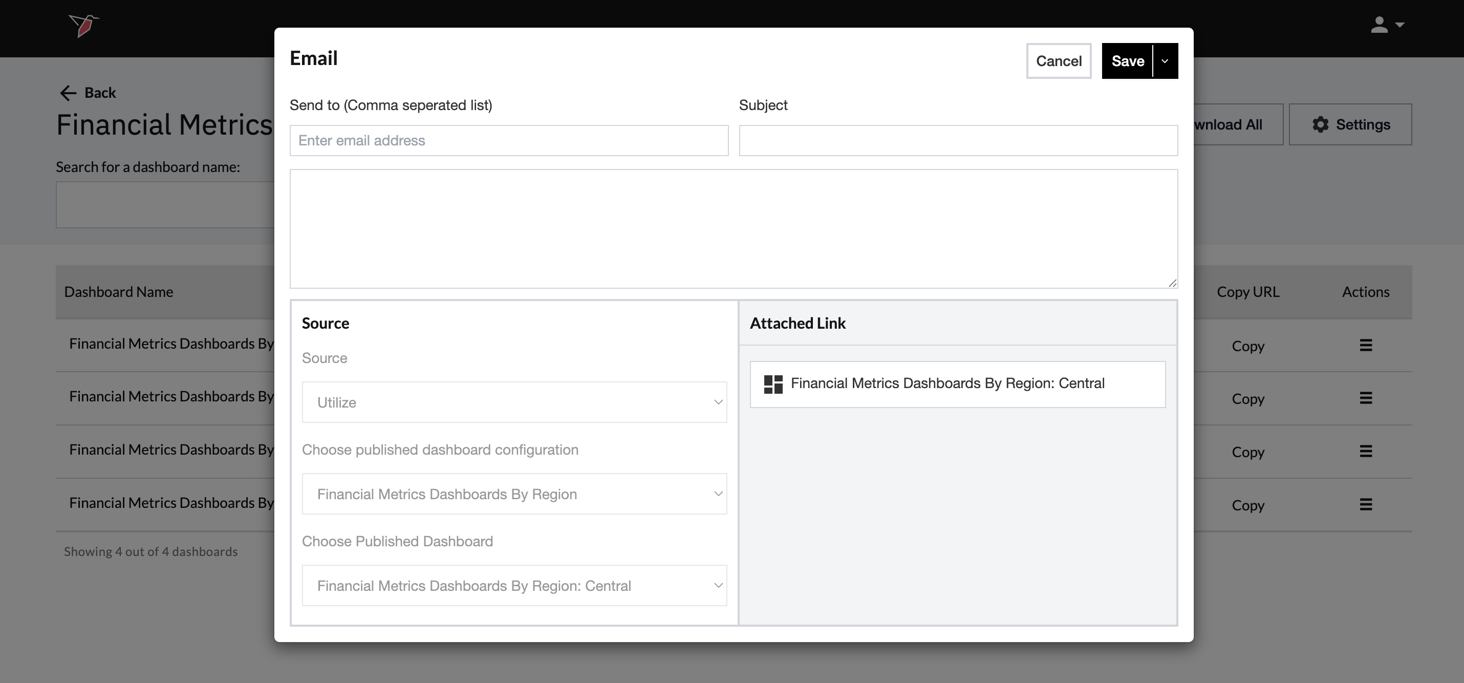
Task: Open Choose Published Dashboard dropdown
Action: tap(514, 585)
